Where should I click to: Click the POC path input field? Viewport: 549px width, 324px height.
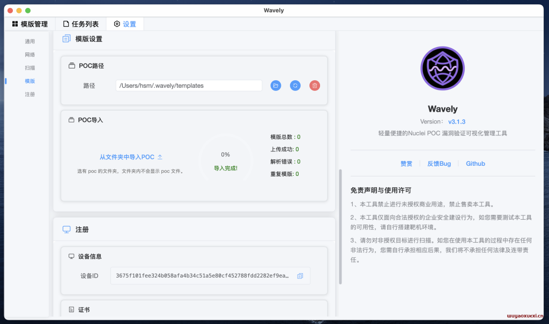tap(189, 86)
